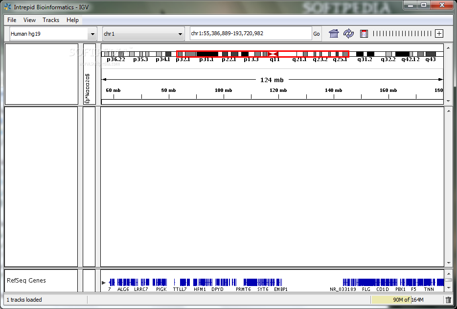Click the TNN gene label
This screenshot has width=457, height=309.
(x=429, y=289)
